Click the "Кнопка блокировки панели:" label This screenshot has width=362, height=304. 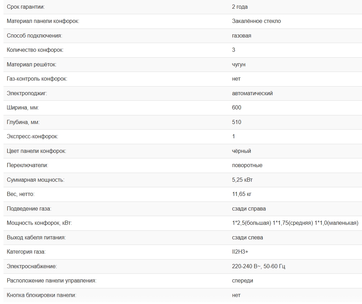(41, 295)
